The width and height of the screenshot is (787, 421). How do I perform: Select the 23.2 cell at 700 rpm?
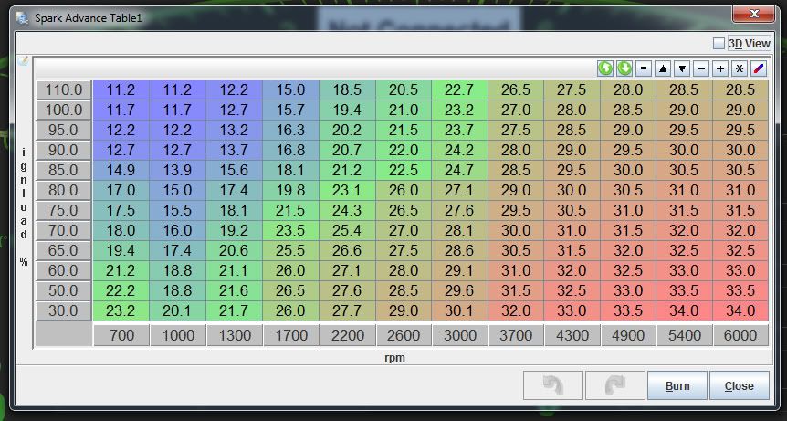click(121, 311)
